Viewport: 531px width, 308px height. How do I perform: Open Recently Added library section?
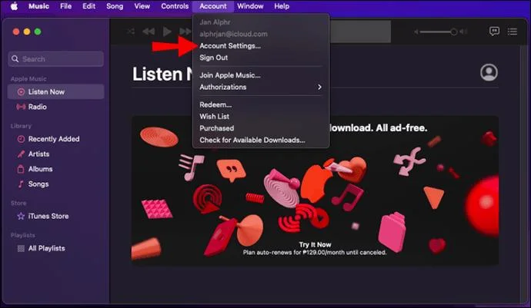[55, 139]
